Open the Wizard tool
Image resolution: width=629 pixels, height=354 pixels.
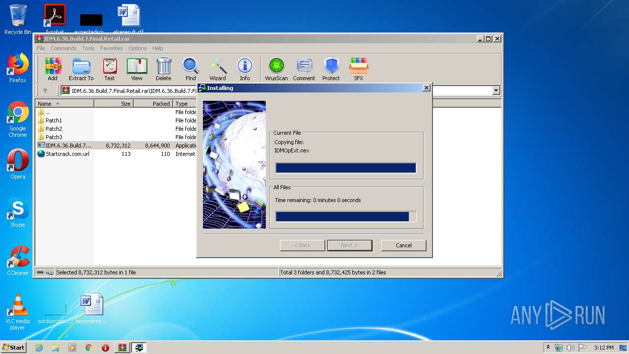click(x=218, y=69)
